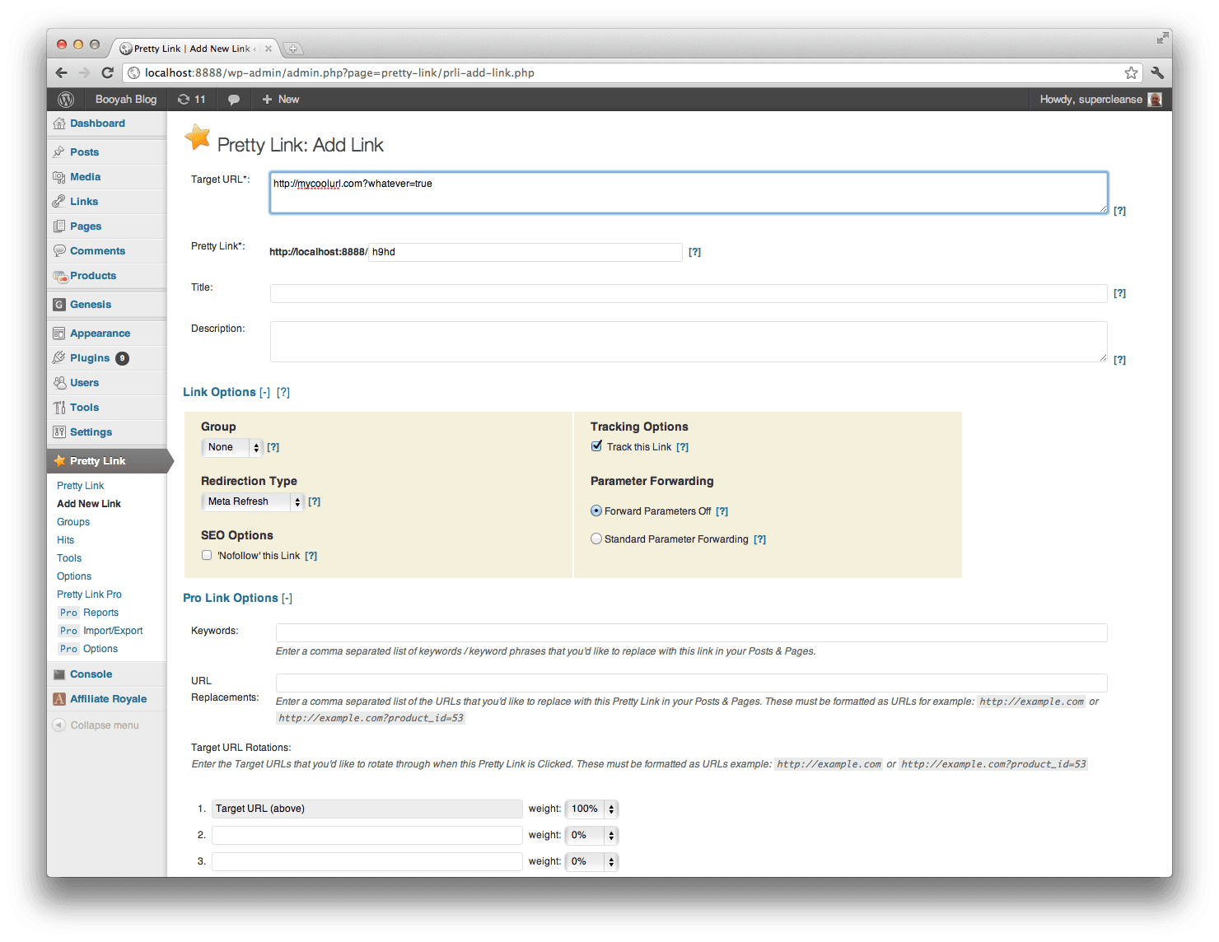The width and height of the screenshot is (1219, 942).
Task: Click the rotation 2 target URL field
Action: click(x=367, y=835)
